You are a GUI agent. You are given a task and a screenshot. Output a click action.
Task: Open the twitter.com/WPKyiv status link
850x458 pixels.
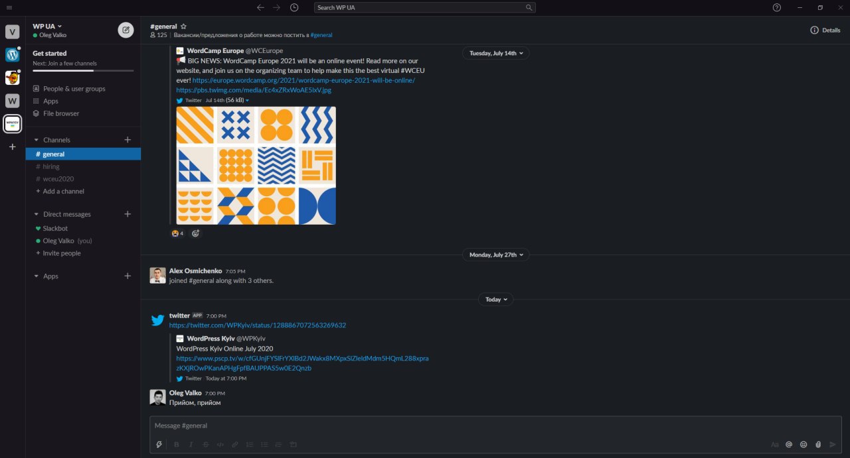(x=258, y=325)
